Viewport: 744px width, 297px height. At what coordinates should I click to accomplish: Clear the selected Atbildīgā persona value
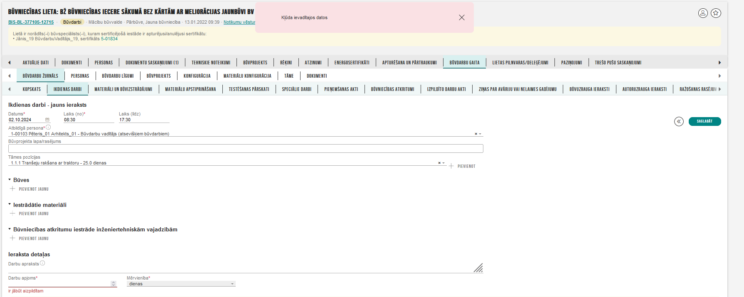(476, 134)
